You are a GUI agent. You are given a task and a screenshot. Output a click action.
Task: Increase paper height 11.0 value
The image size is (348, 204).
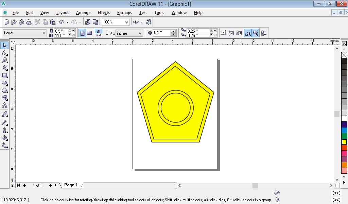tap(73, 35)
